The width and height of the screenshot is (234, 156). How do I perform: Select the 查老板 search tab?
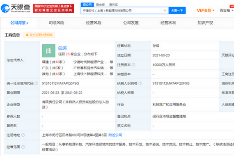100,5
